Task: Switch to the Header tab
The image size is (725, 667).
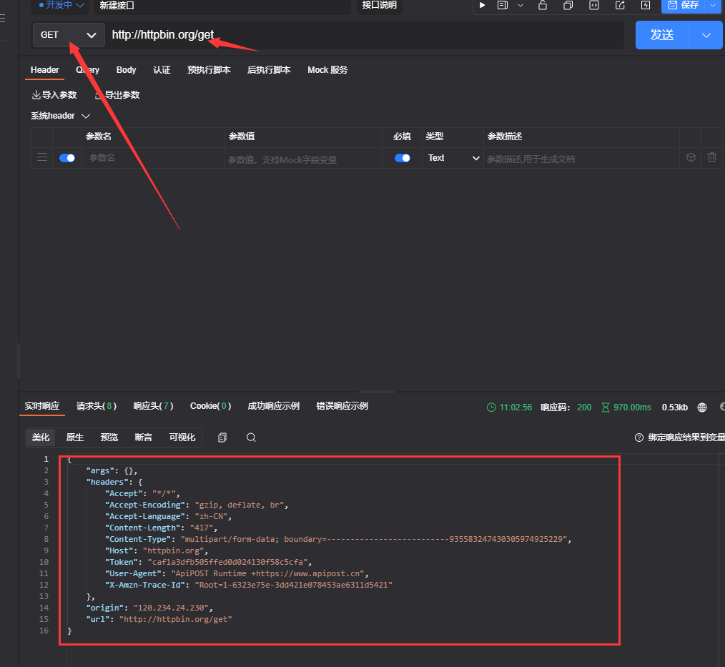Action: 45,70
